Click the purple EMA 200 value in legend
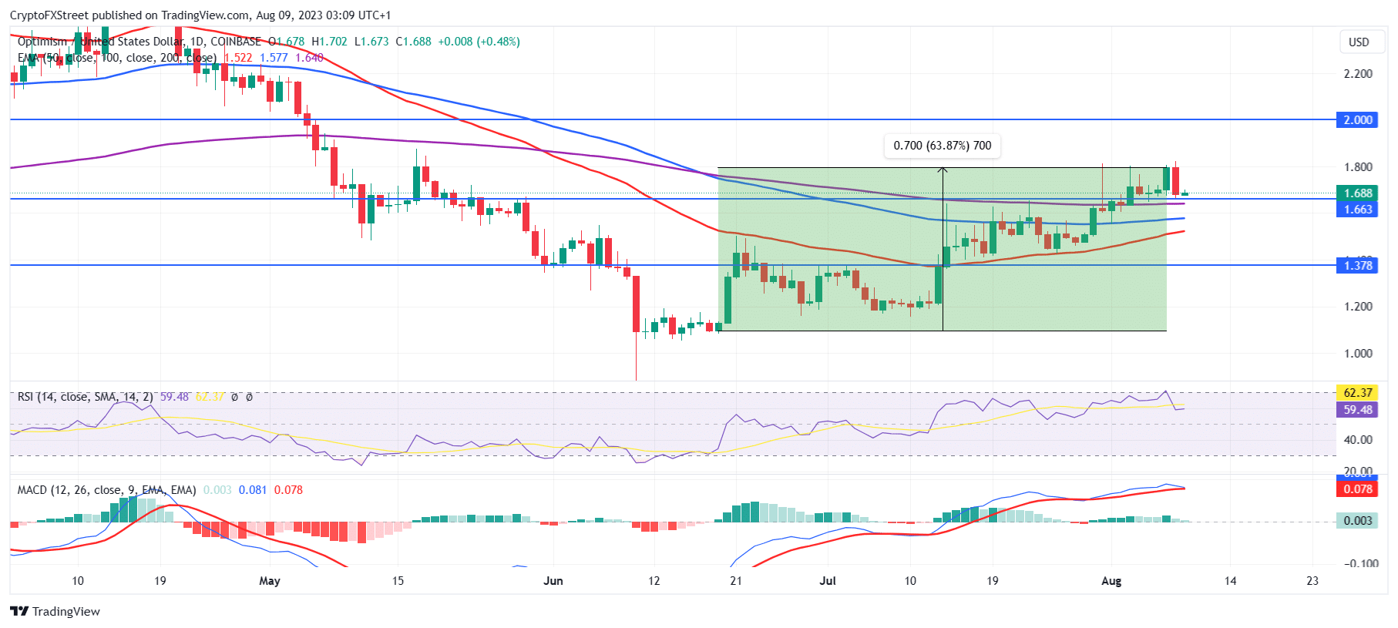Viewport: 1398px width, 628px height. pos(309,58)
